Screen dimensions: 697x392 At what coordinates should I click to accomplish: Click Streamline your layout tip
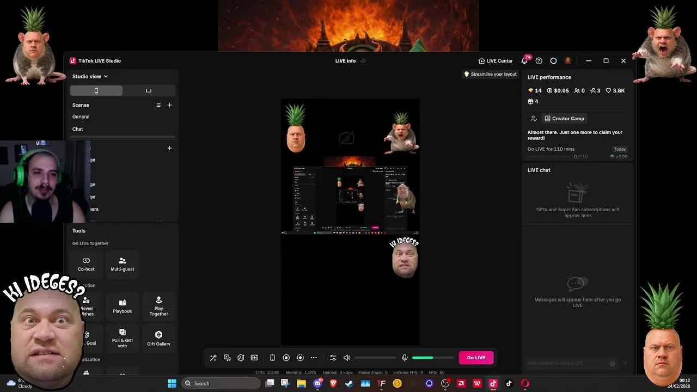coord(490,74)
